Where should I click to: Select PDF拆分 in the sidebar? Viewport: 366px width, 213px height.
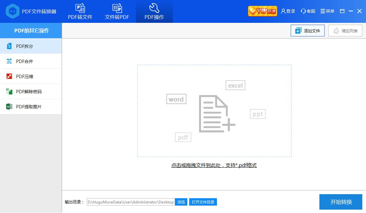(x=31, y=46)
